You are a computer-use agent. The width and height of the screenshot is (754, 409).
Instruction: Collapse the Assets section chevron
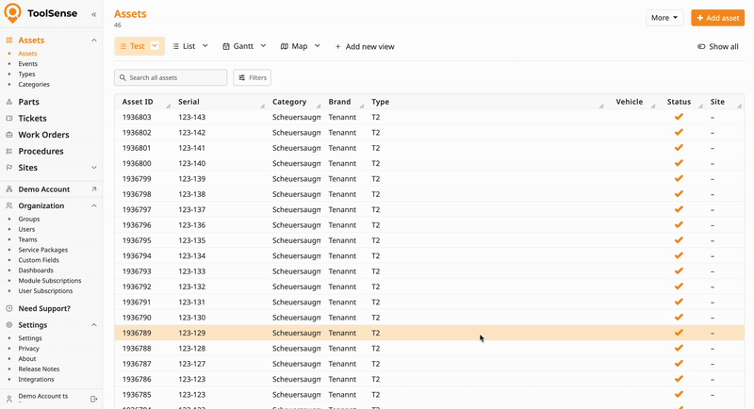[x=93, y=41]
